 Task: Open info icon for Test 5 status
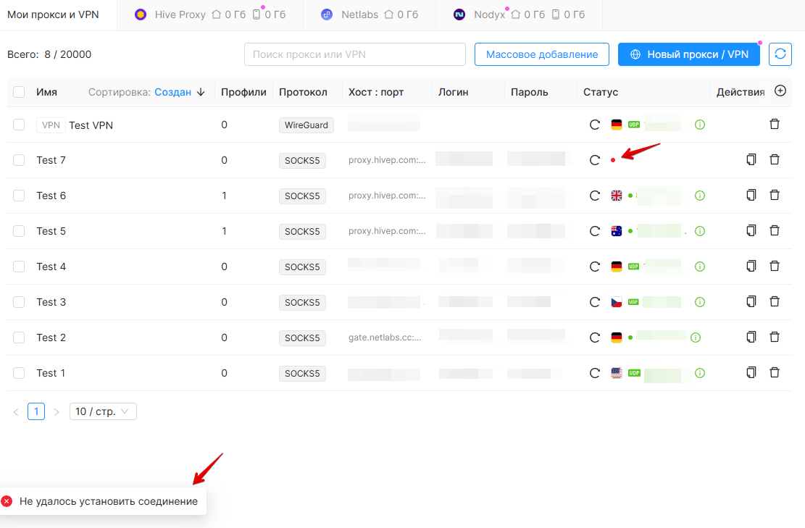coord(700,231)
